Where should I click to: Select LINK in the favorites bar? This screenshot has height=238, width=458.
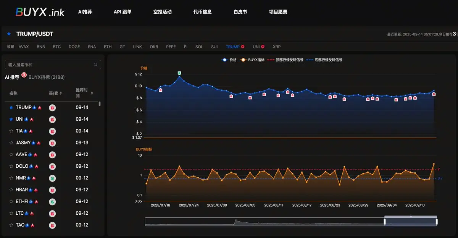pyautogui.click(x=137, y=47)
